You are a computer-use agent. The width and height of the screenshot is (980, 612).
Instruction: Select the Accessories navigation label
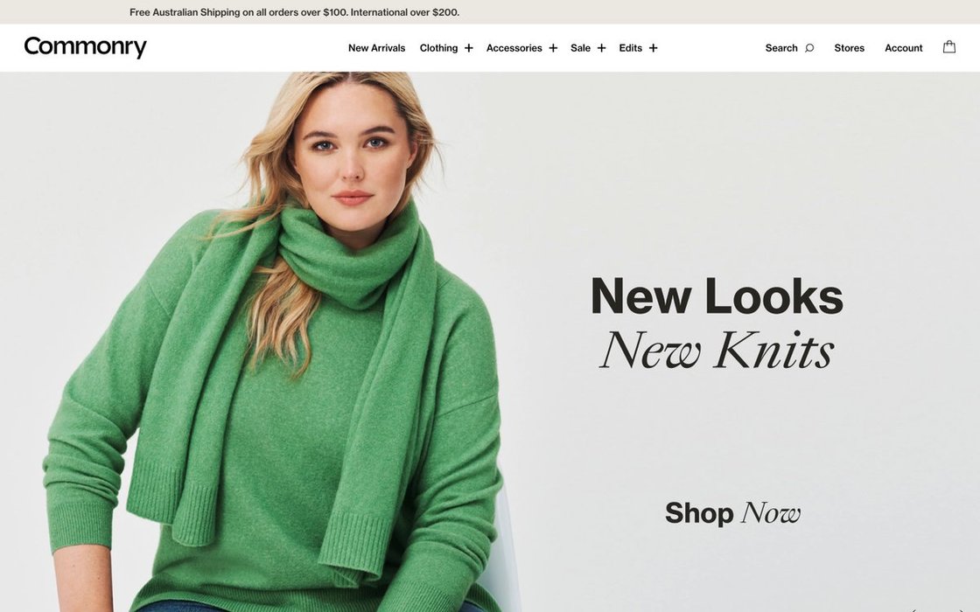click(x=514, y=48)
